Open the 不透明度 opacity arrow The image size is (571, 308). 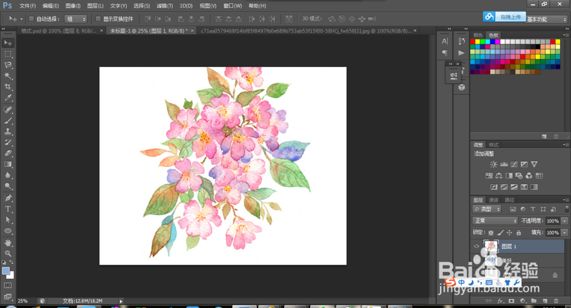point(565,221)
